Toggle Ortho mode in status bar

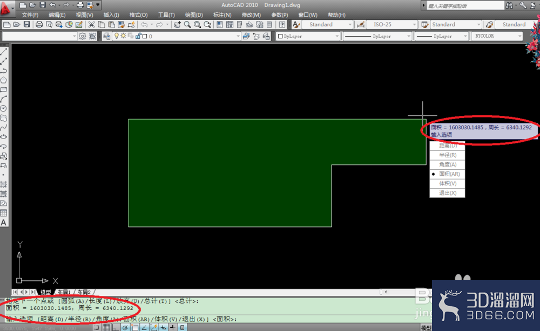point(116,327)
